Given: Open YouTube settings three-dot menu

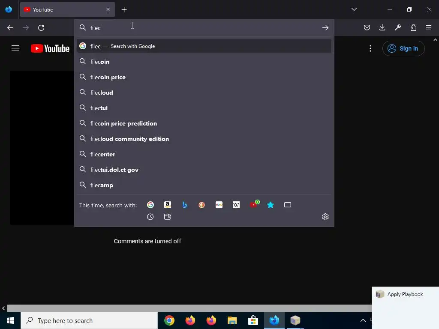Looking at the screenshot, I should point(370,48).
